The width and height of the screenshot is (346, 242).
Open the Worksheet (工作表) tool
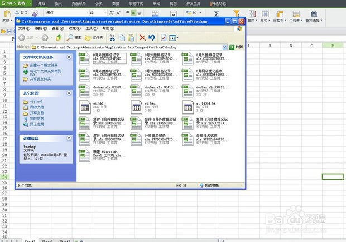point(296,16)
